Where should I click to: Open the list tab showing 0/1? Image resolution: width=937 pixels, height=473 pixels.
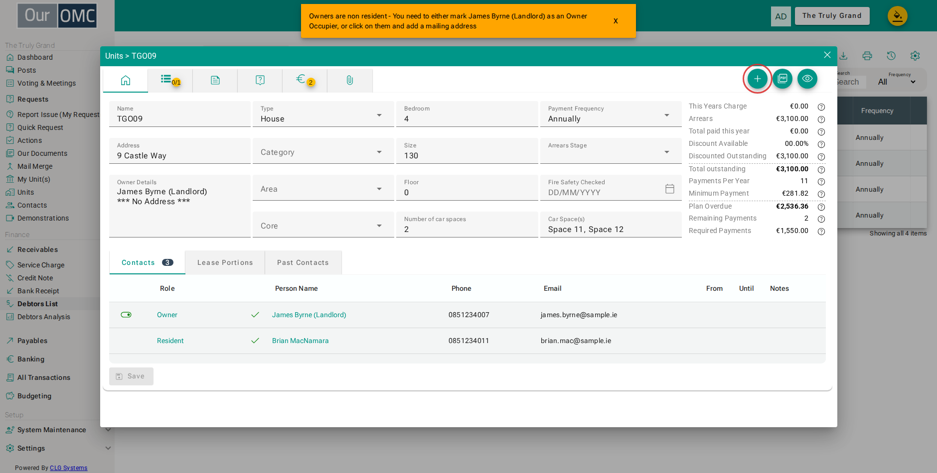point(170,80)
